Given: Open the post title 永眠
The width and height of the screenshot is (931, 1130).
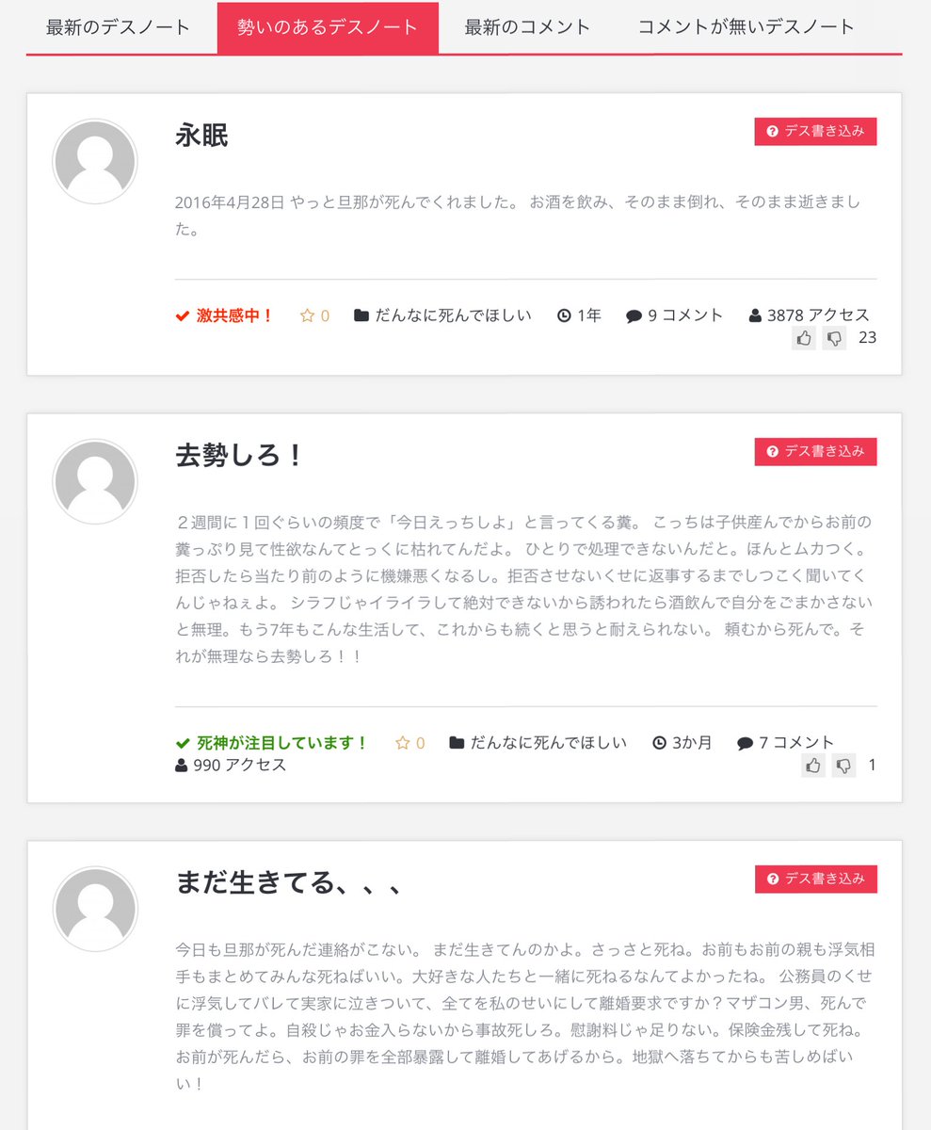Looking at the screenshot, I should [201, 136].
